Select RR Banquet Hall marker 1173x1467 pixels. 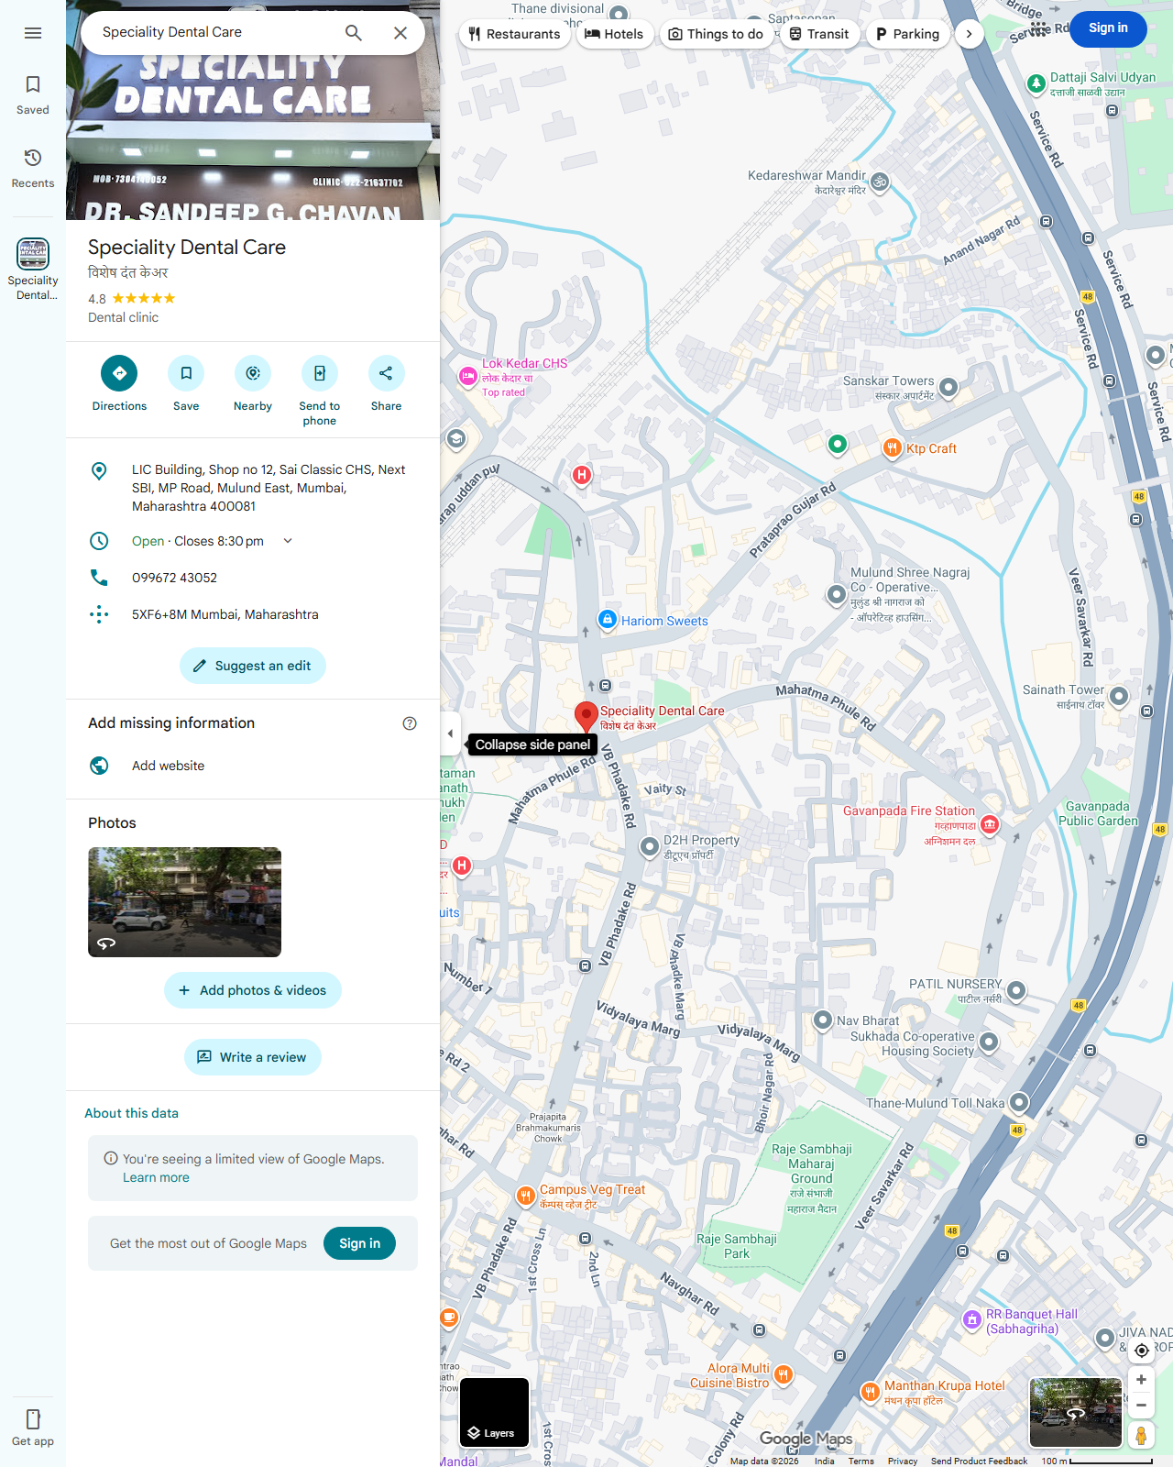pyautogui.click(x=972, y=1319)
